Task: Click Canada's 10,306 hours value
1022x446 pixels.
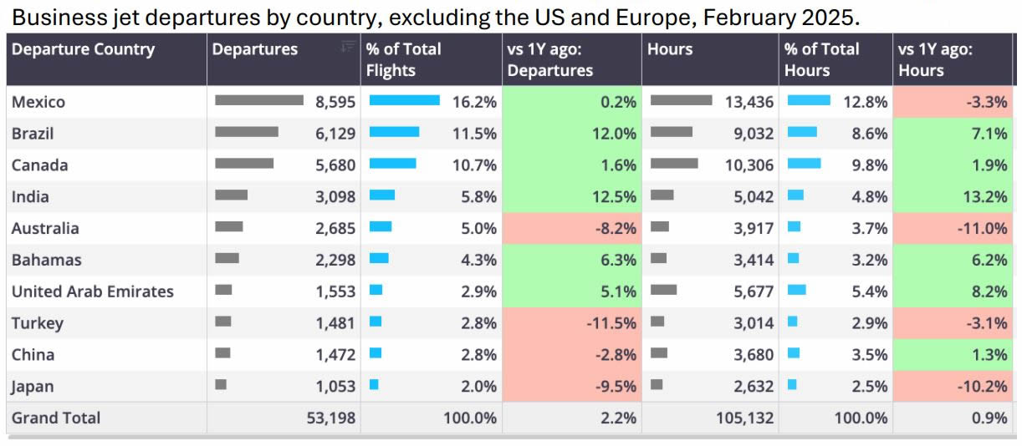Action: [749, 165]
